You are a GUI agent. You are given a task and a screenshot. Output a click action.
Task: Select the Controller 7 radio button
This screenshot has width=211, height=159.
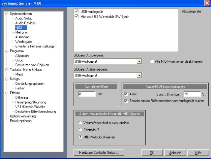(x=80, y=130)
